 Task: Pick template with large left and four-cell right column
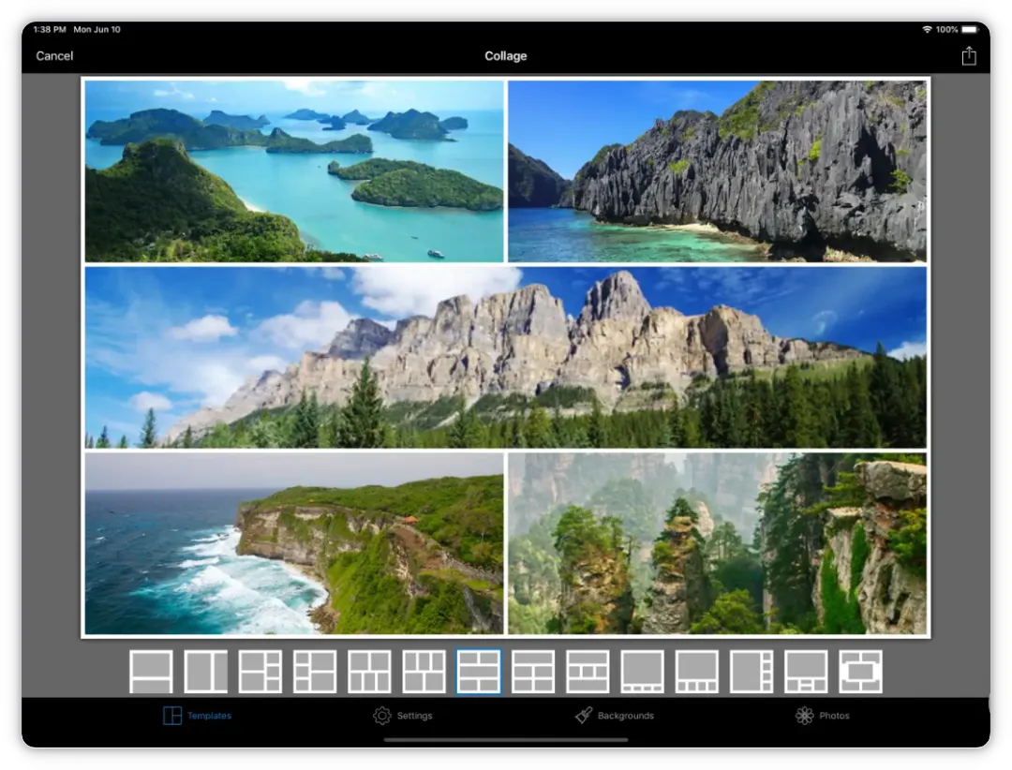pyautogui.click(x=752, y=672)
